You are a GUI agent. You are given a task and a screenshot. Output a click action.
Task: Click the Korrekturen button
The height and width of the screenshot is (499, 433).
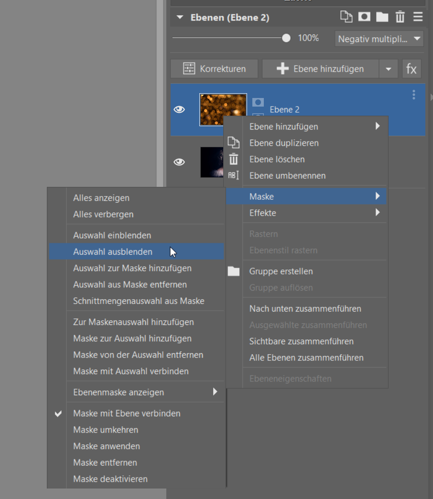tap(214, 69)
